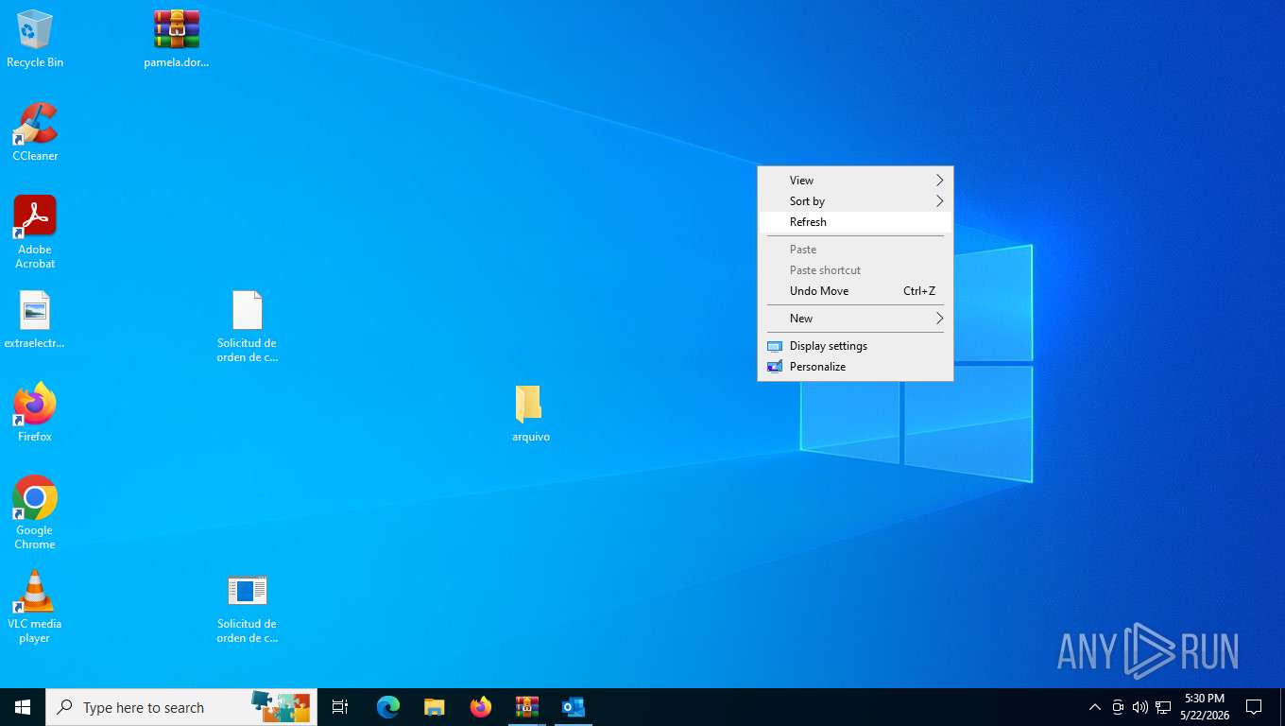Screen dimensions: 1285x726
Task: Launch Firefox from the taskbar
Action: pyautogui.click(x=481, y=707)
